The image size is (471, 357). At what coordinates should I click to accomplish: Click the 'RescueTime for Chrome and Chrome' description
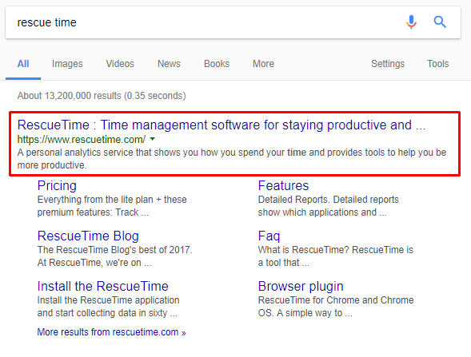click(x=336, y=307)
